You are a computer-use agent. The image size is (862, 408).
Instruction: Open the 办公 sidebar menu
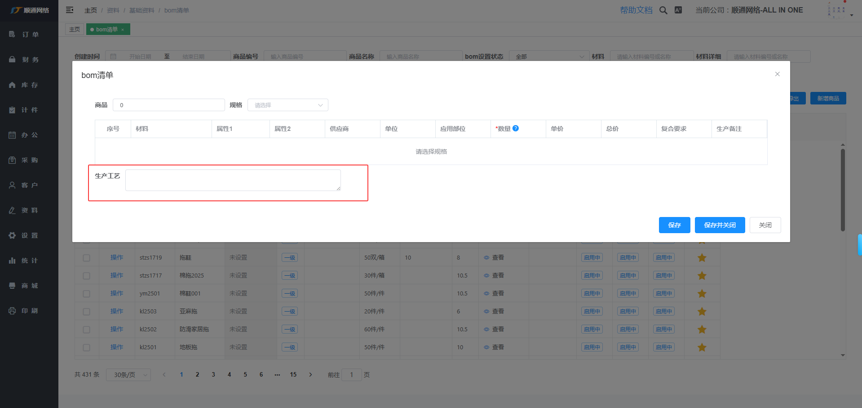coord(29,135)
